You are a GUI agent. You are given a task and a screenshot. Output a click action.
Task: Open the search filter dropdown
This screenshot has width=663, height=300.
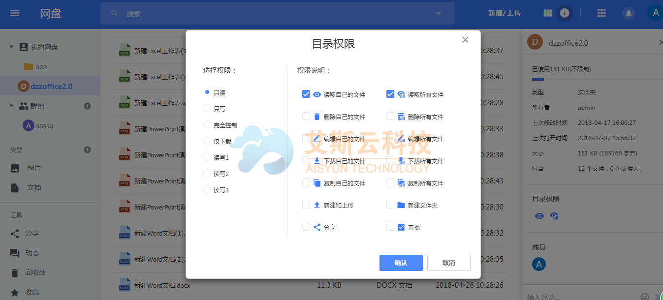click(x=438, y=13)
